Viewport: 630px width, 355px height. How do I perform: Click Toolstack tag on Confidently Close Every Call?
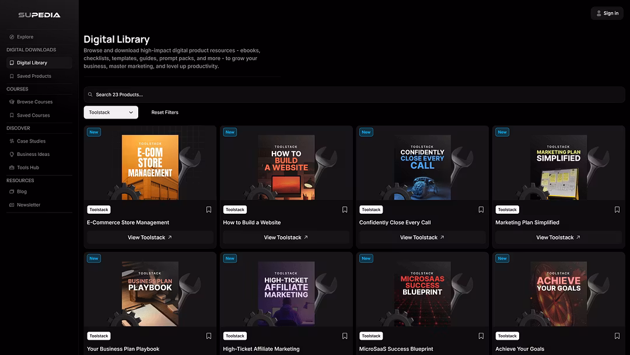pyautogui.click(x=371, y=210)
